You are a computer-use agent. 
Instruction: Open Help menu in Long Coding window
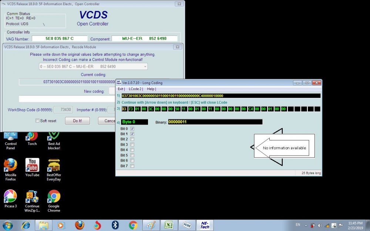[x=151, y=89]
